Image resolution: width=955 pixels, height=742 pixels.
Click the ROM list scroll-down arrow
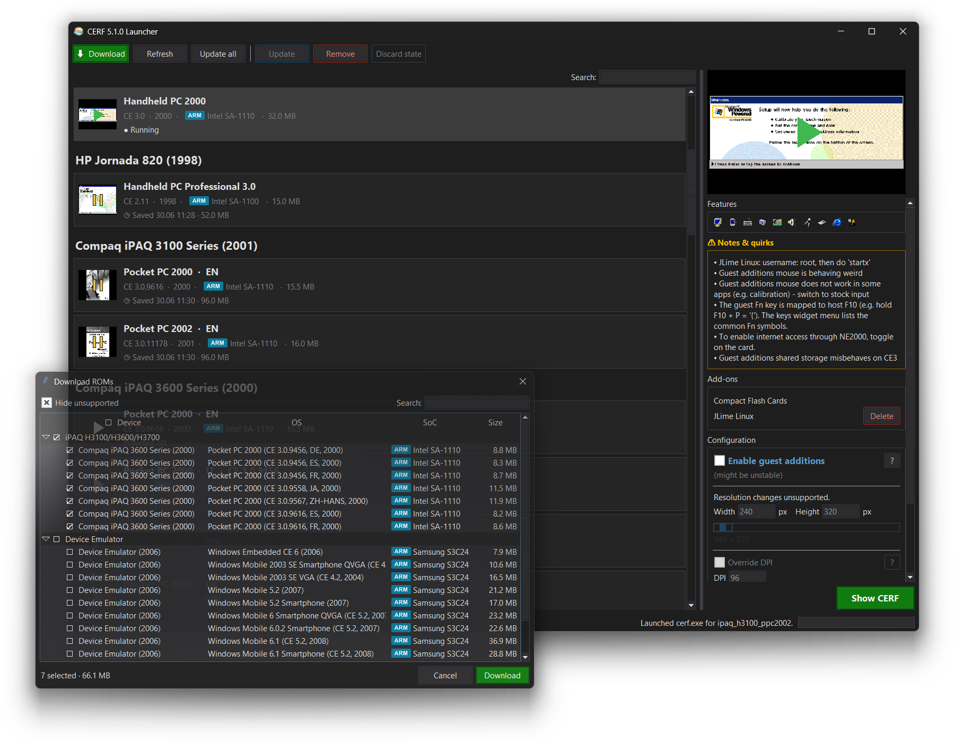pos(525,657)
